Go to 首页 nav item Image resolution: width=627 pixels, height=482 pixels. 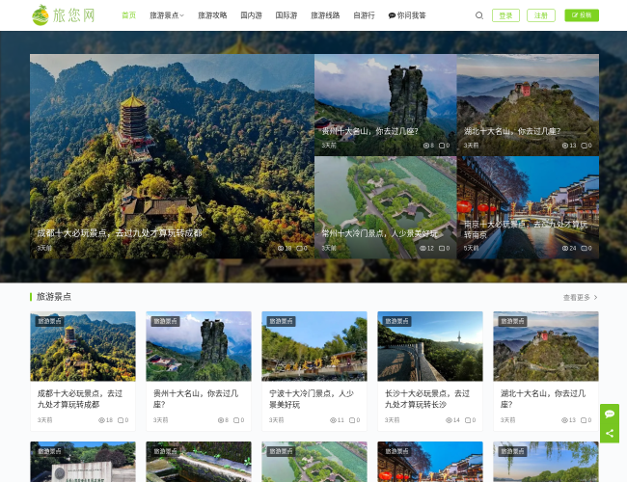pos(128,15)
